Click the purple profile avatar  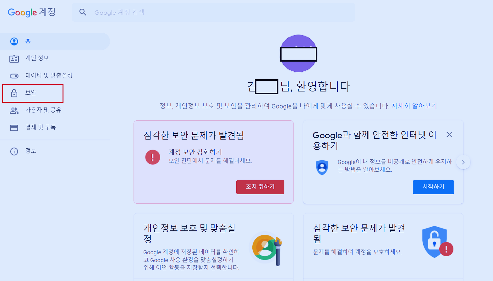click(298, 53)
